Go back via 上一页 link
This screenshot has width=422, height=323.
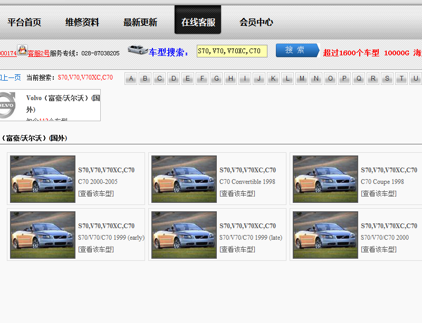click(x=11, y=78)
